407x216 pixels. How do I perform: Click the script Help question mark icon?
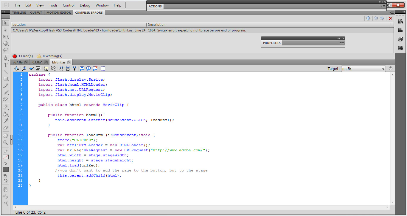[x=391, y=69]
